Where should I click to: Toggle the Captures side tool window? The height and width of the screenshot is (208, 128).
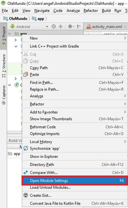pos(4,95)
